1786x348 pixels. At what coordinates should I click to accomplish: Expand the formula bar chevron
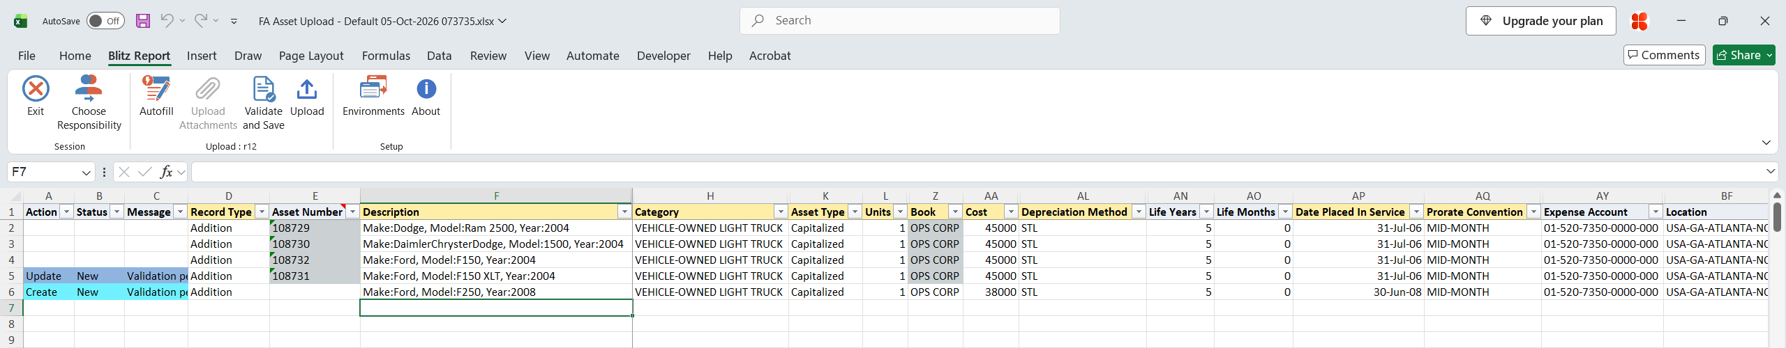pos(1771,172)
